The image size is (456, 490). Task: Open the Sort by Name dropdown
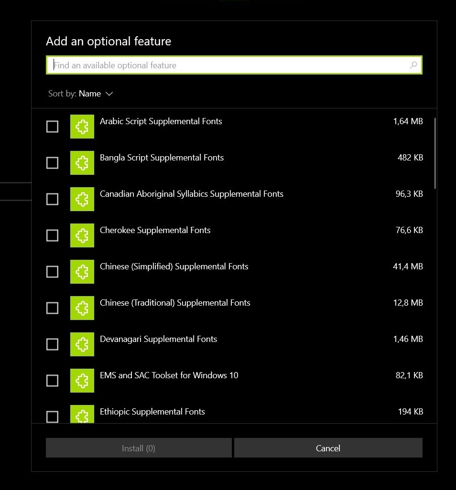[96, 94]
